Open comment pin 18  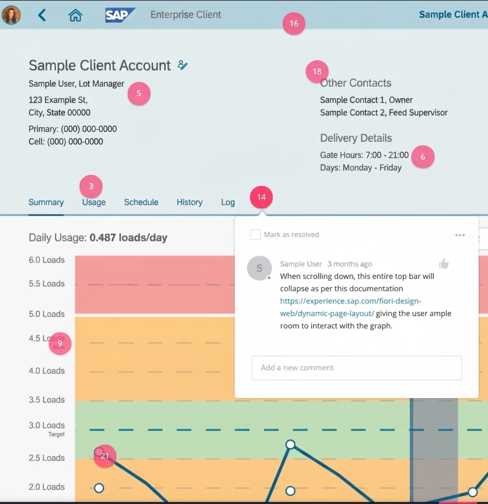[317, 71]
